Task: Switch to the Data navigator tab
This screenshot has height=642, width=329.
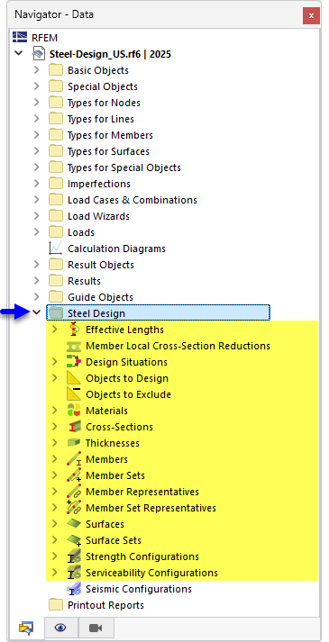Action: pyautogui.click(x=26, y=628)
